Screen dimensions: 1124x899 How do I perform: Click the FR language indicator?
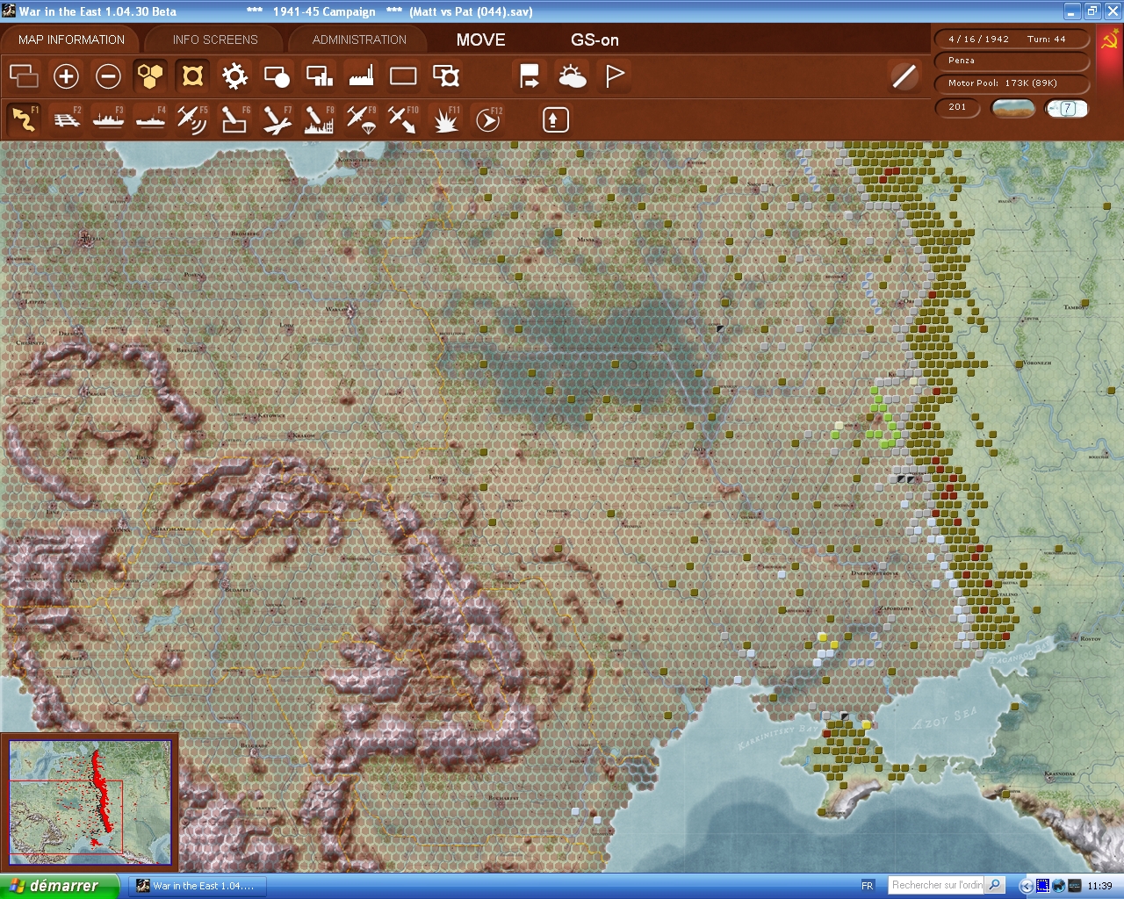[868, 886]
